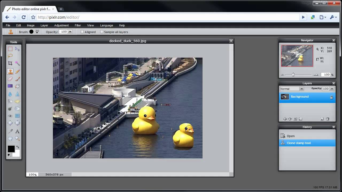This screenshot has width=342, height=192.
Task: Add a layer mask in Layers panel
Action: [x=295, y=119]
